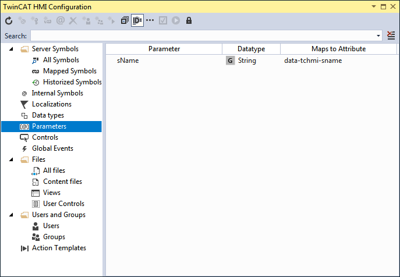Click the add new user icon
Viewport: 400px width, 277px height.
pos(86,21)
